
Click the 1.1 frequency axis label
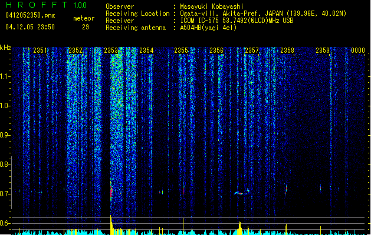(5, 76)
